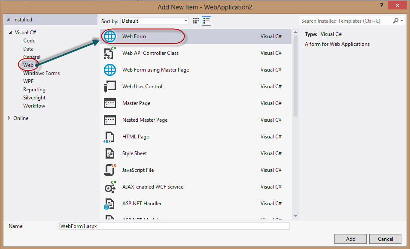Click the Cancel button
The height and width of the screenshot is (249, 410).
pyautogui.click(x=385, y=239)
